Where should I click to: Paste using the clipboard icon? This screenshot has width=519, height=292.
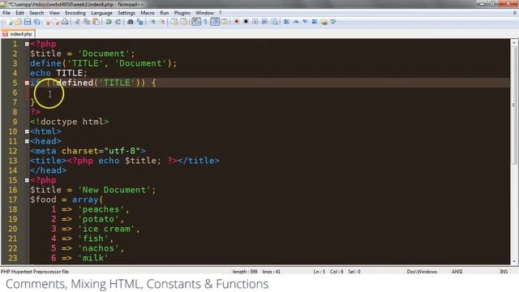click(x=96, y=22)
